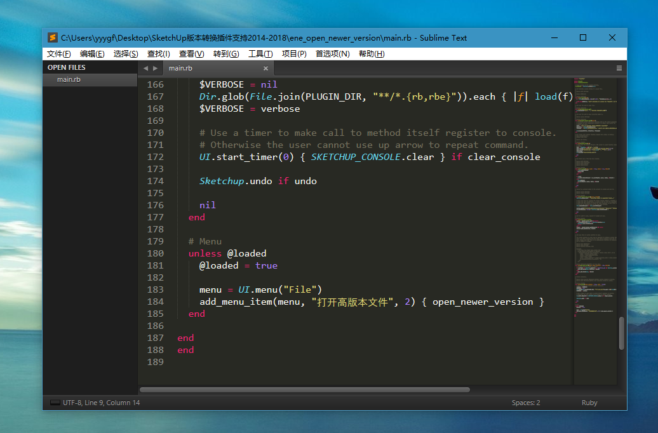The image size is (658, 433).
Task: Click the previous tab arrow
Action: pos(145,68)
